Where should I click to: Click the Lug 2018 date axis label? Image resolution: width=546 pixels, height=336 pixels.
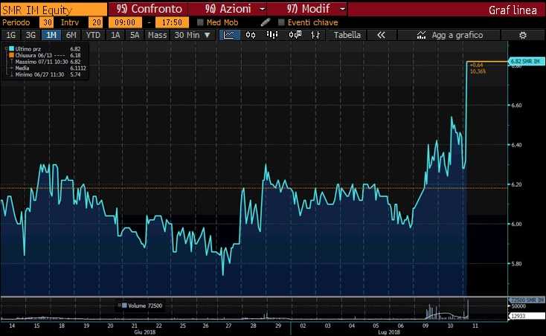(388, 332)
